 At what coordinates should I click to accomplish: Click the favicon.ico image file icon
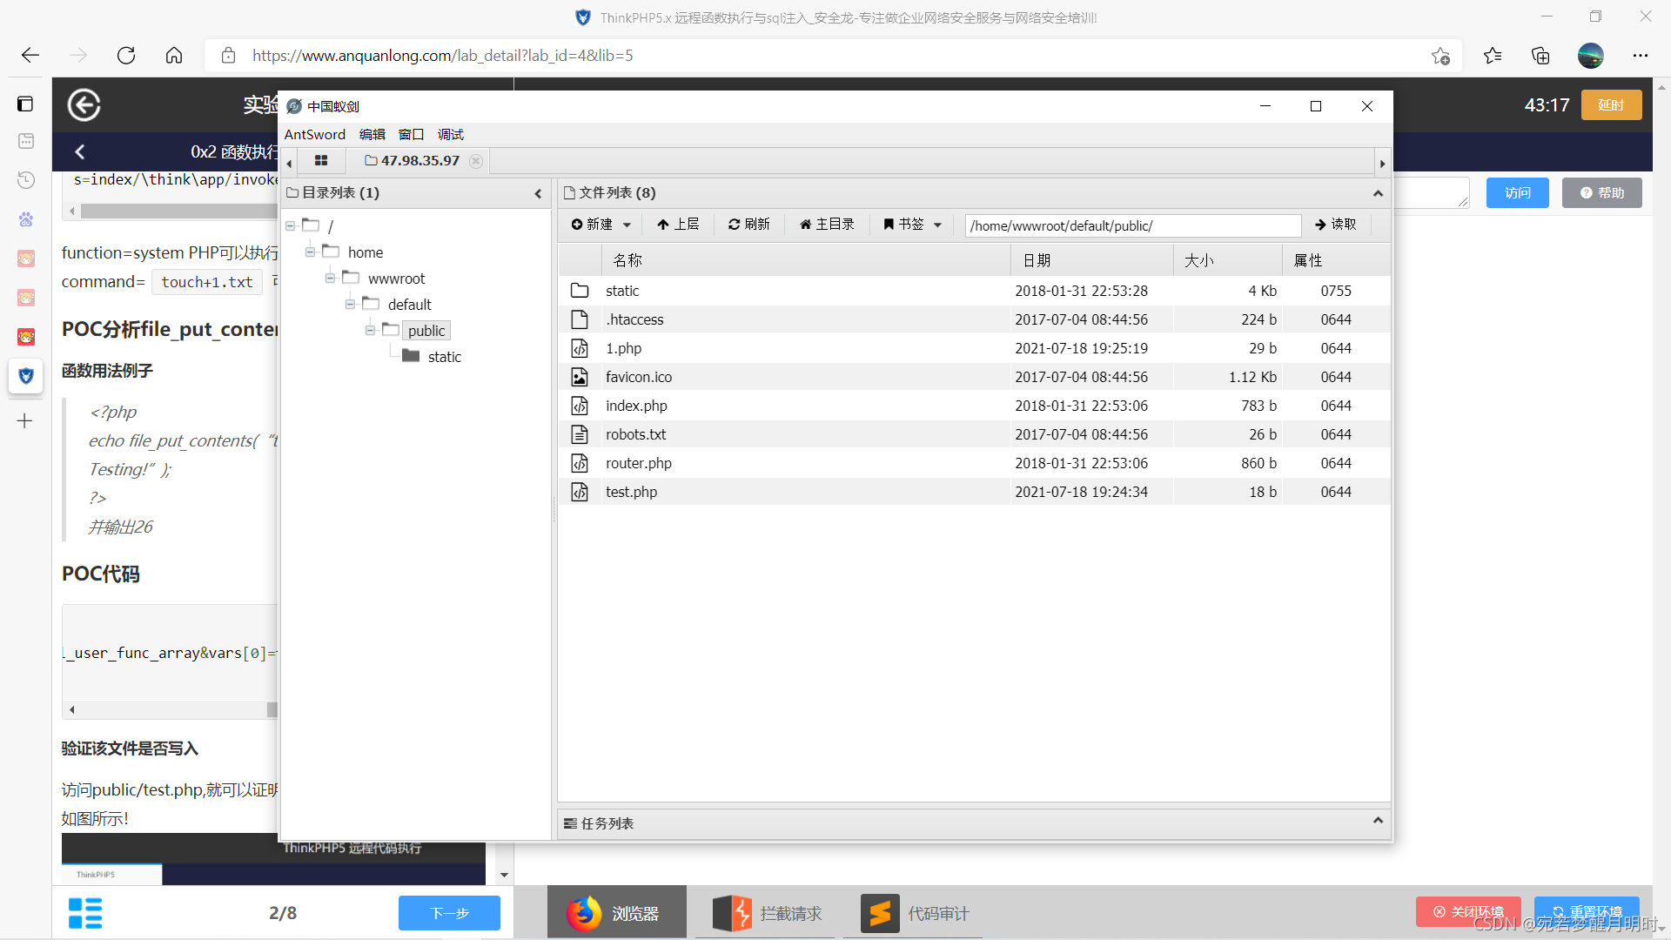[x=580, y=377]
